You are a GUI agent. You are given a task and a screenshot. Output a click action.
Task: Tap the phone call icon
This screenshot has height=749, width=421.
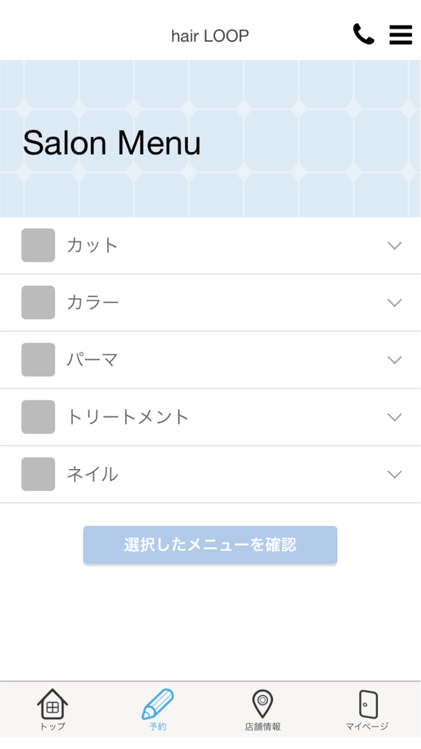point(363,35)
